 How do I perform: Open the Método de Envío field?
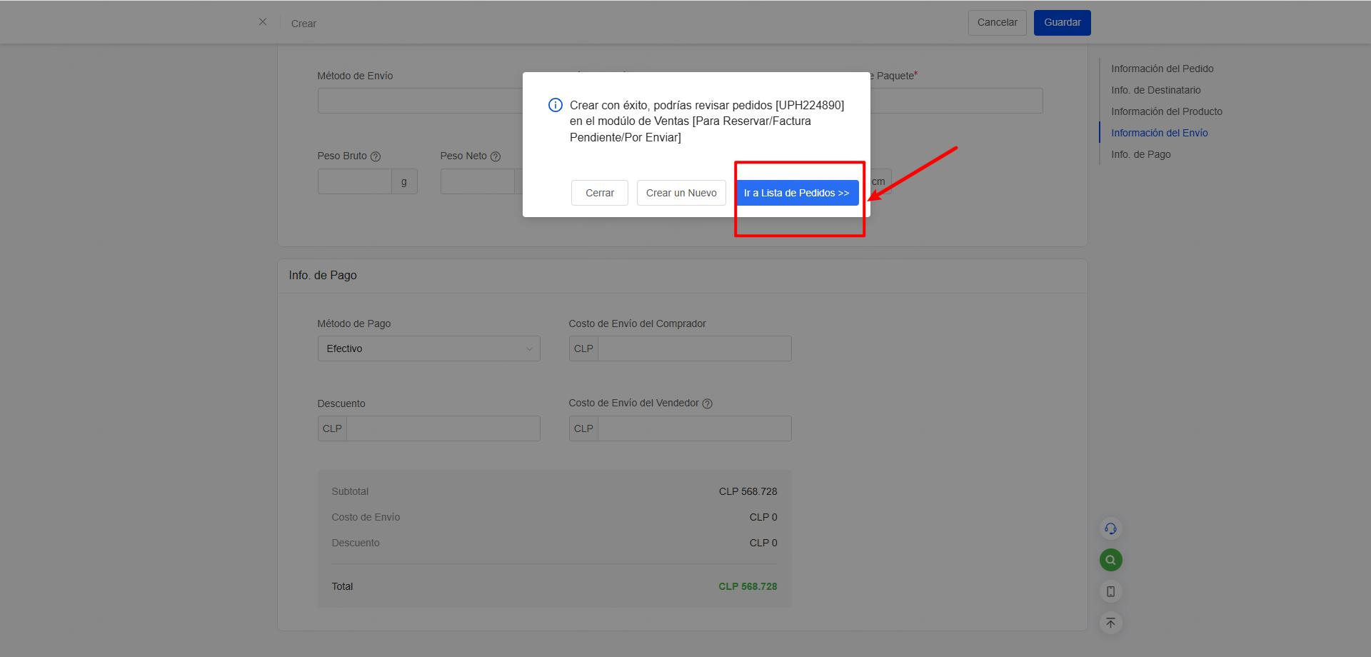420,101
